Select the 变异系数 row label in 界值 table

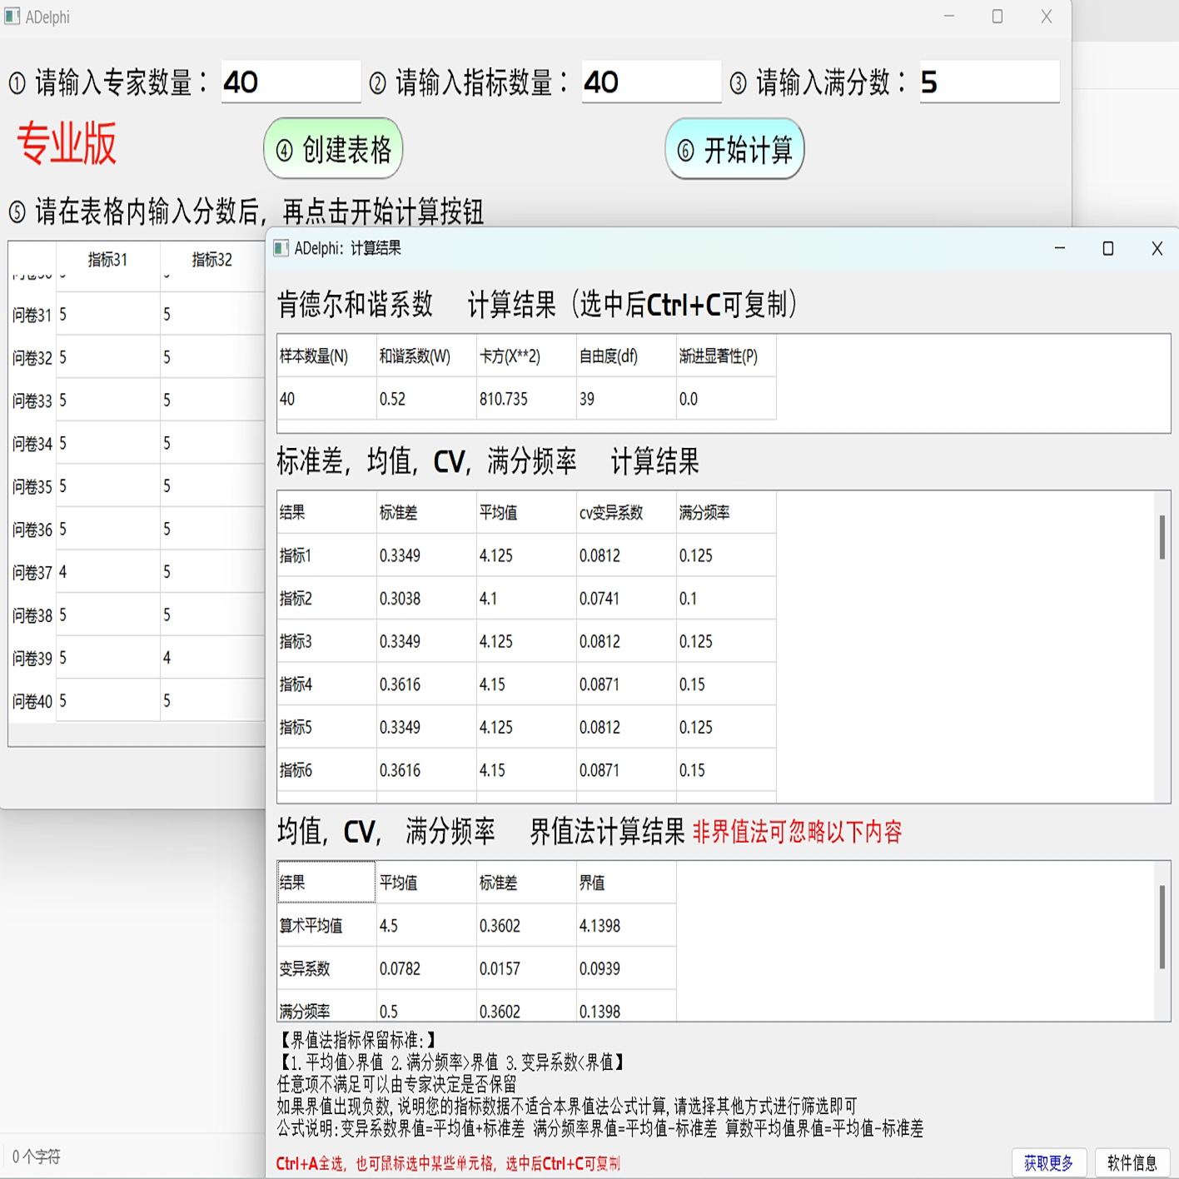326,969
